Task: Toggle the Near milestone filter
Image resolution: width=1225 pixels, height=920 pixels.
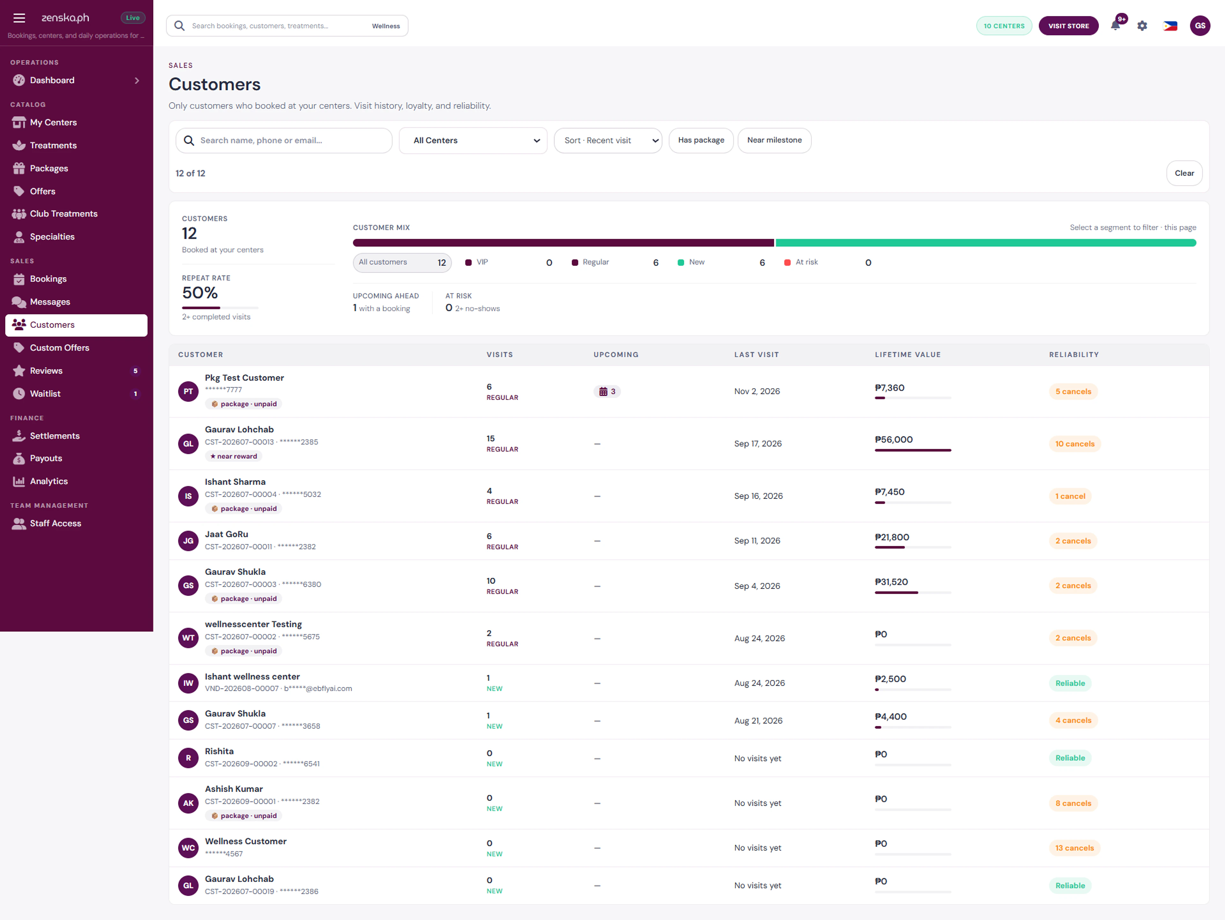Action: pyautogui.click(x=774, y=140)
